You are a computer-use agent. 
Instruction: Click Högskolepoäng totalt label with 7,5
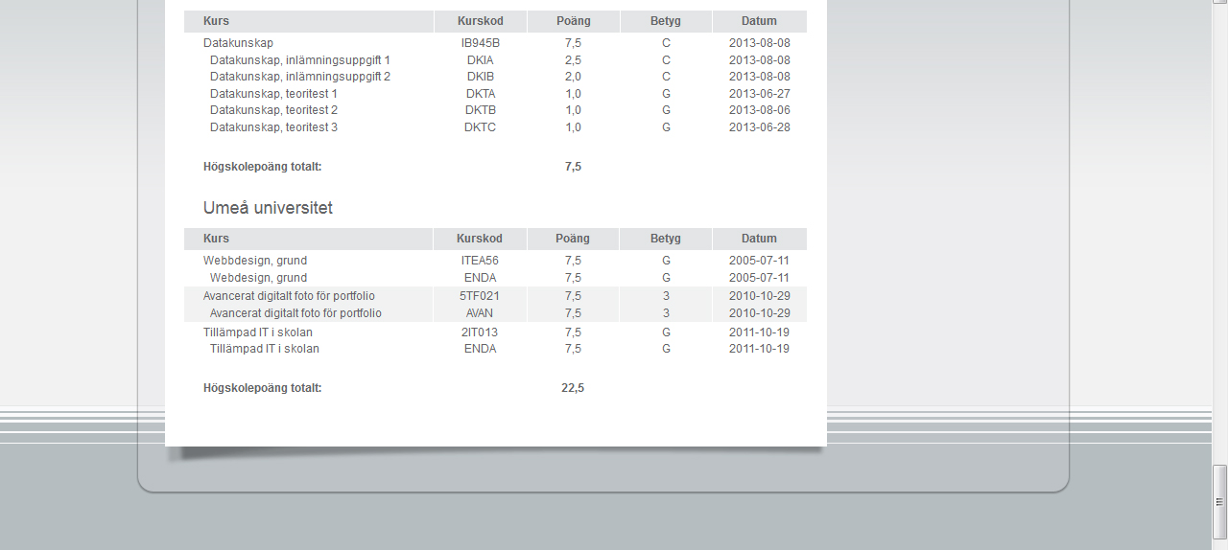(262, 167)
